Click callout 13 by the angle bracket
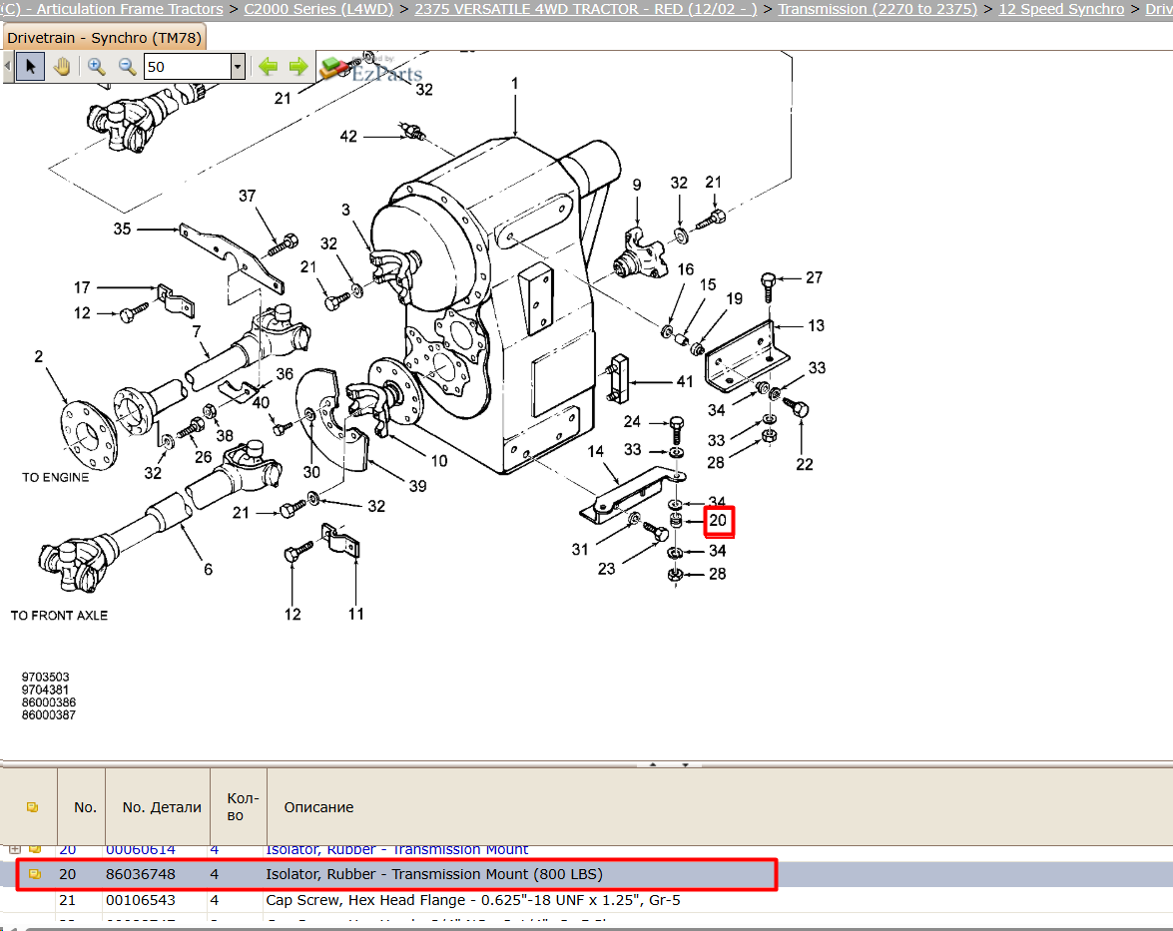 [817, 326]
